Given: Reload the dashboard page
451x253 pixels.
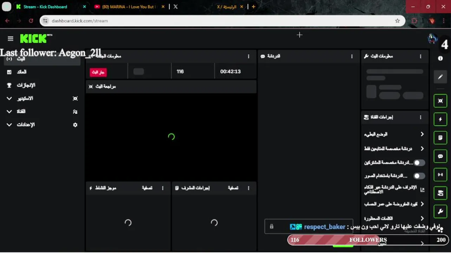Looking at the screenshot, I should (31, 21).
